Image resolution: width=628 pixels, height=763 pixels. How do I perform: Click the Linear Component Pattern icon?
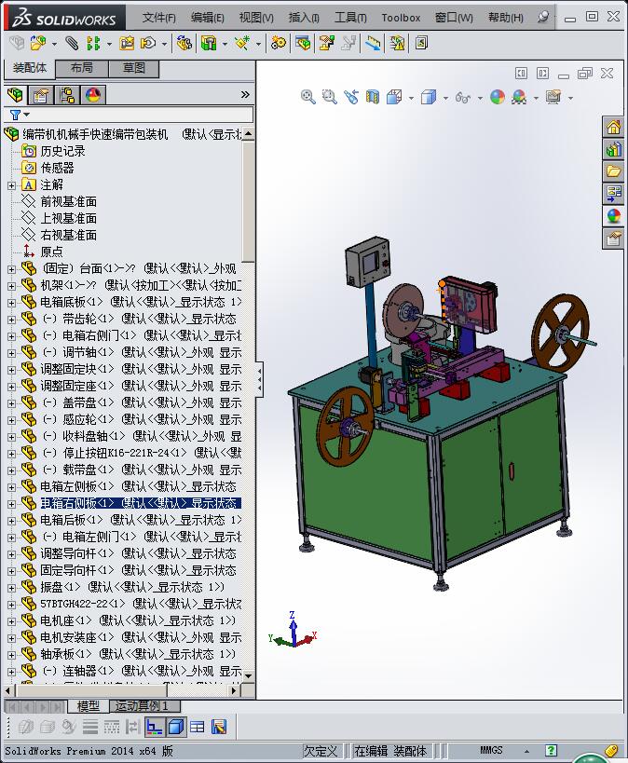pos(93,44)
